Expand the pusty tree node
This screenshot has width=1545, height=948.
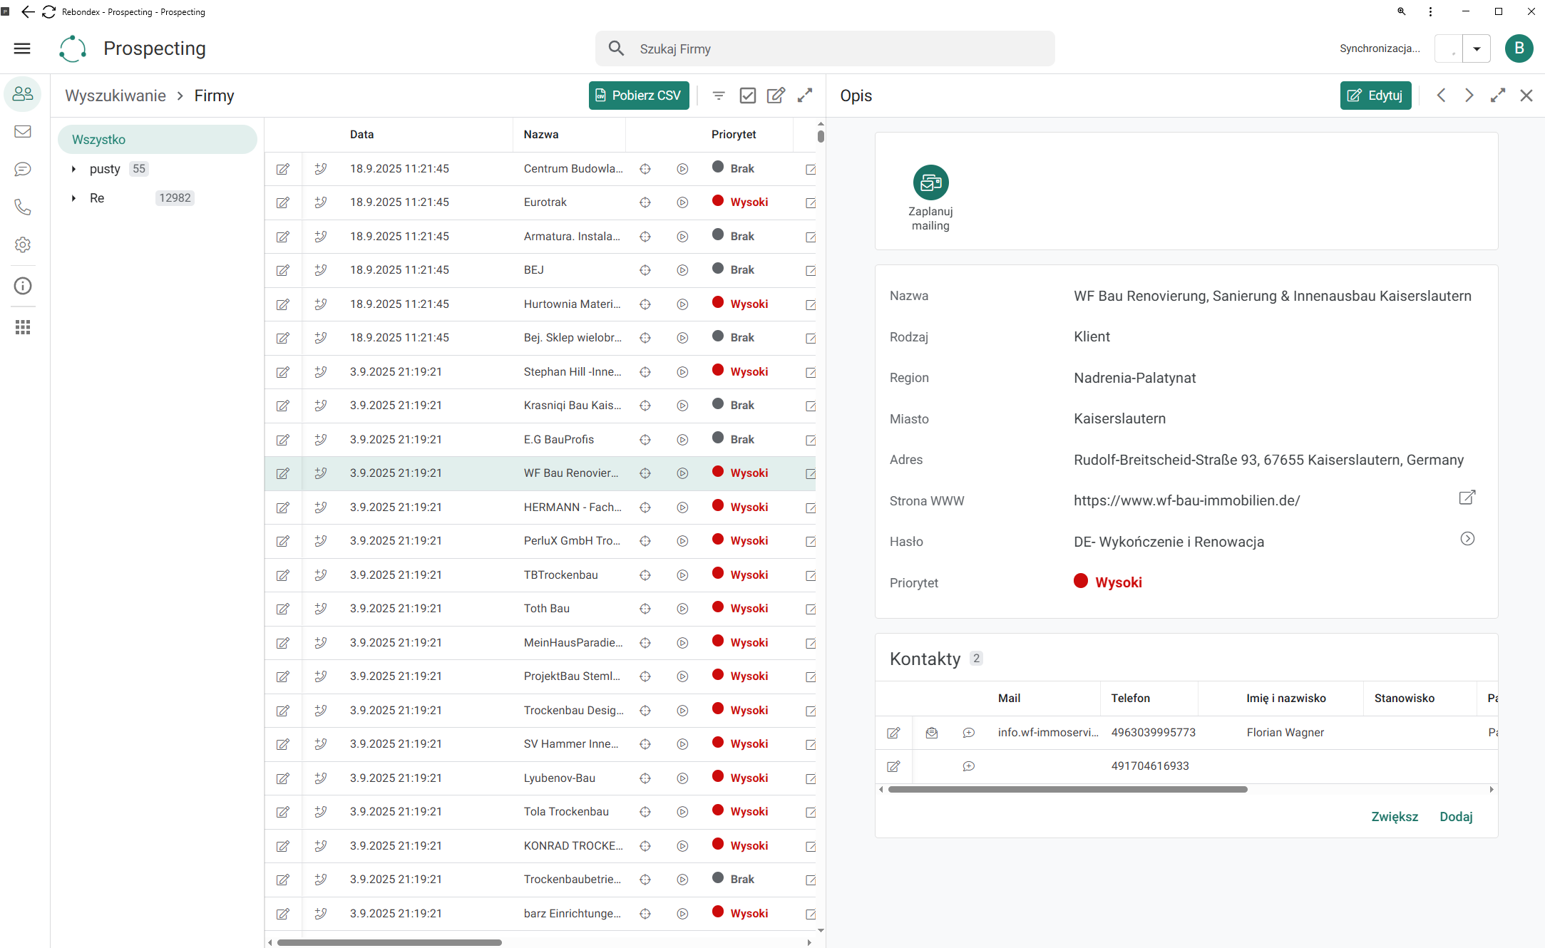point(73,169)
